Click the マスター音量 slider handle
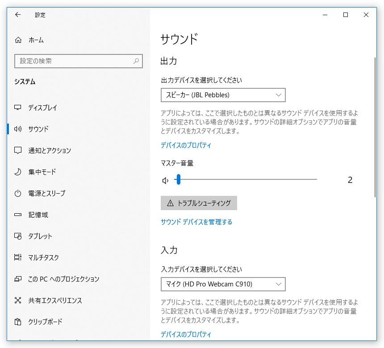The width and height of the screenshot is (384, 348). click(179, 179)
